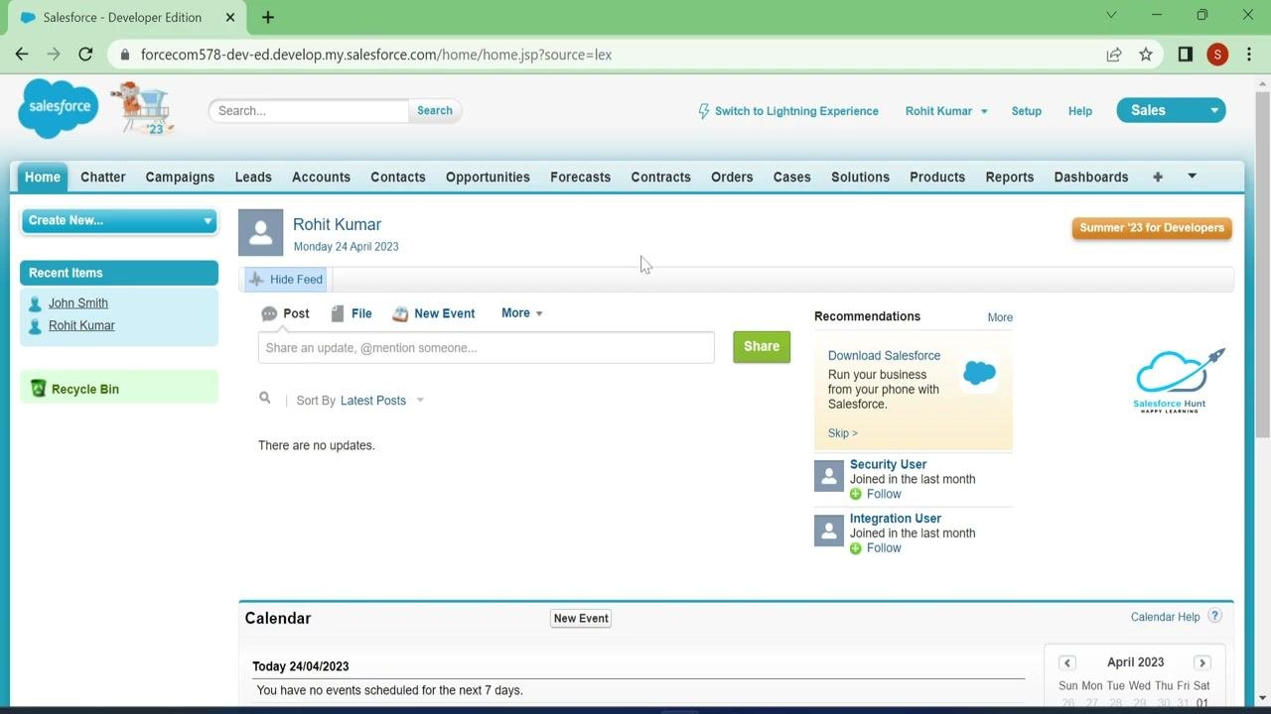Open a new browser tab
Viewport: 1271px width, 714px height.
pyautogui.click(x=268, y=17)
